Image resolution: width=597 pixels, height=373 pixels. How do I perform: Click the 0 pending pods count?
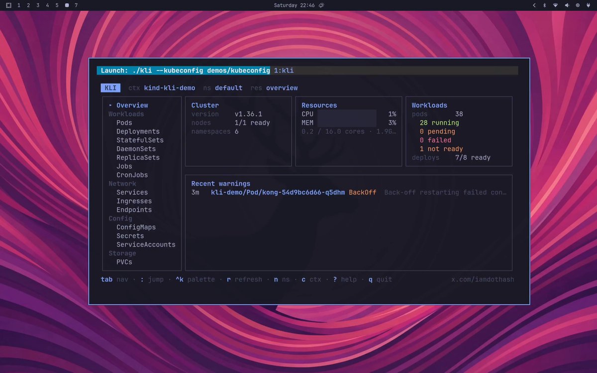tap(437, 131)
